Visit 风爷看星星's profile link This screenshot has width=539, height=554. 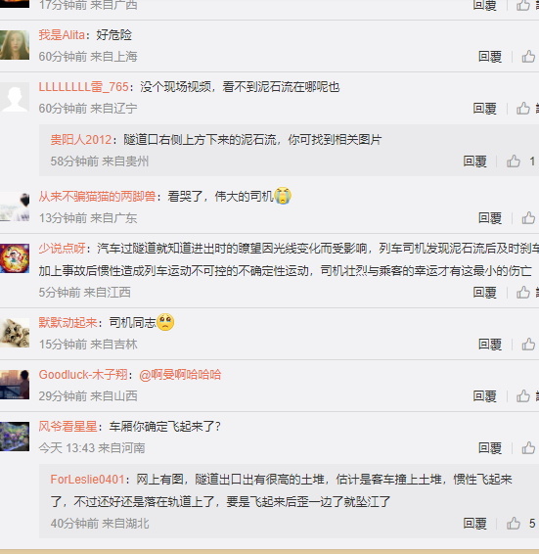pyautogui.click(x=67, y=427)
